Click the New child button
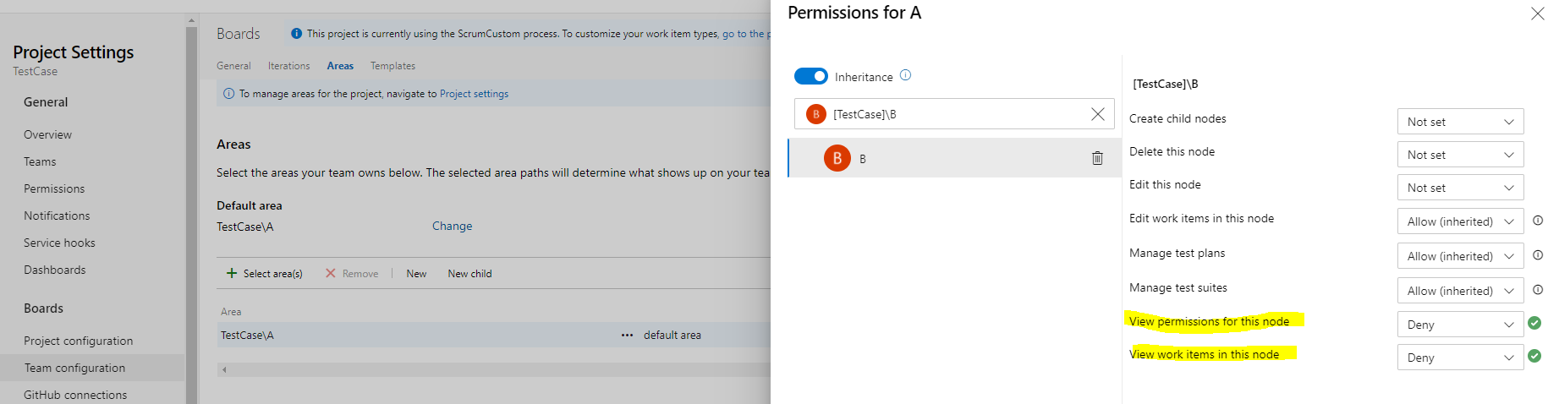1559x404 pixels. [x=469, y=274]
